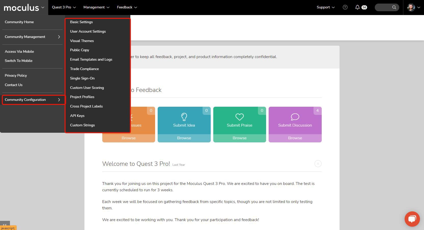Click the help question mark icon

pyautogui.click(x=345, y=7)
